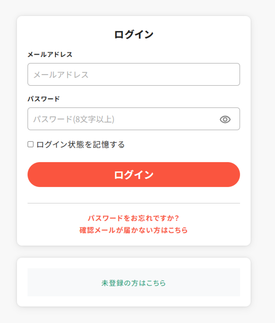Show the password using the eye icon
The width and height of the screenshot is (275, 323).
coord(225,119)
